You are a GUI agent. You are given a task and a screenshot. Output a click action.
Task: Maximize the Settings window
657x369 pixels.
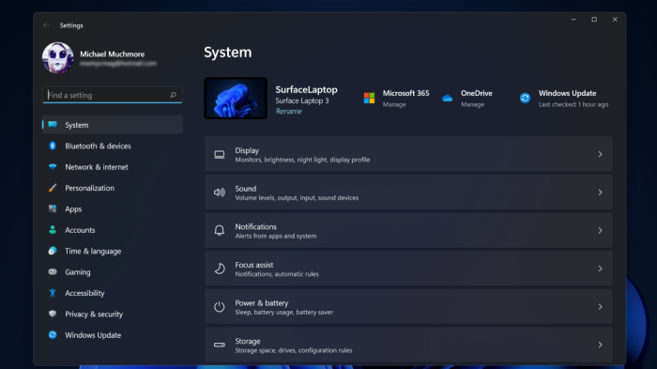594,20
